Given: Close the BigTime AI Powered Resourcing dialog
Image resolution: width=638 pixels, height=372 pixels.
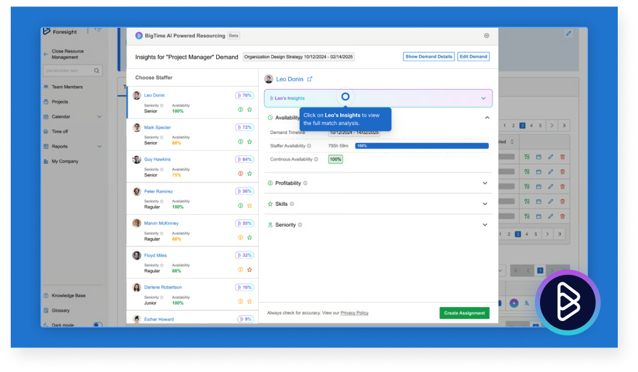Looking at the screenshot, I should (x=487, y=36).
